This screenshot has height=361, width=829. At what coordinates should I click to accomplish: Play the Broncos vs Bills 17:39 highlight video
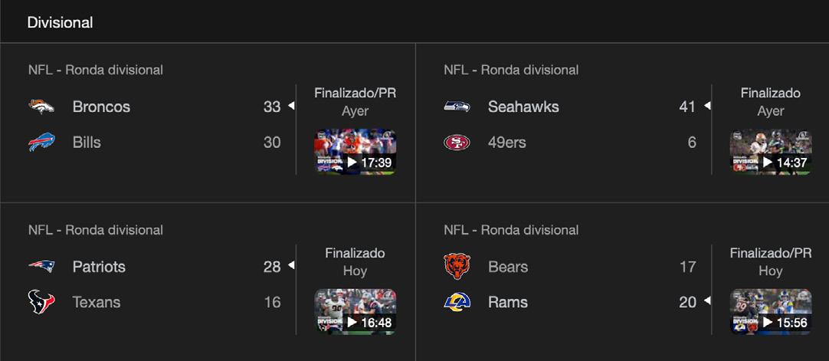355,153
